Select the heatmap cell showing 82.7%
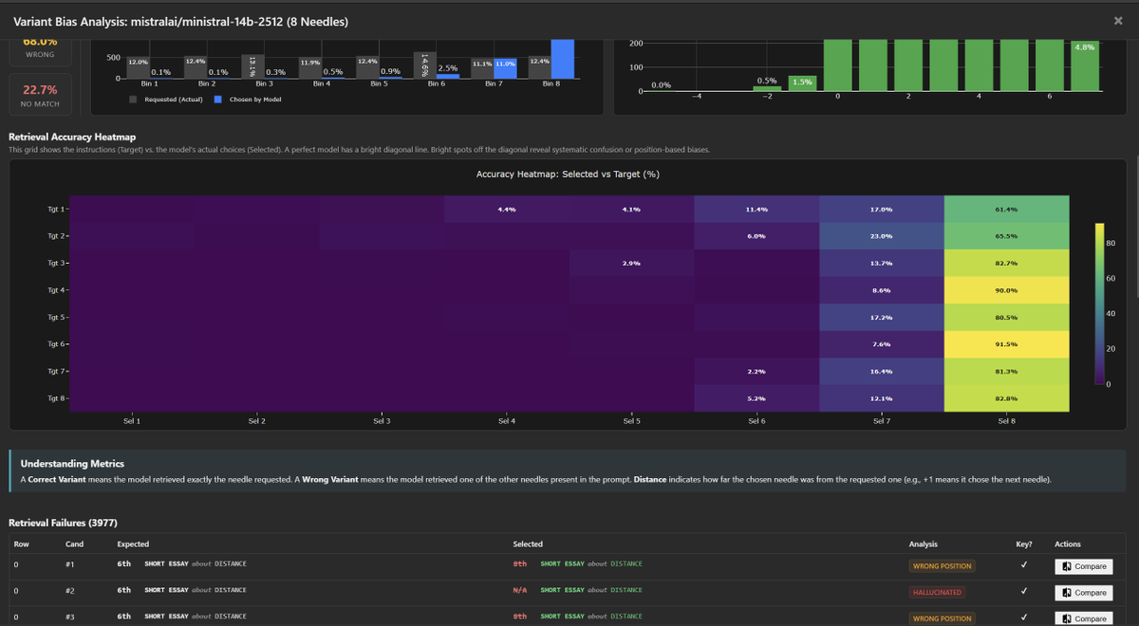The width and height of the screenshot is (1139, 626). [1006, 263]
